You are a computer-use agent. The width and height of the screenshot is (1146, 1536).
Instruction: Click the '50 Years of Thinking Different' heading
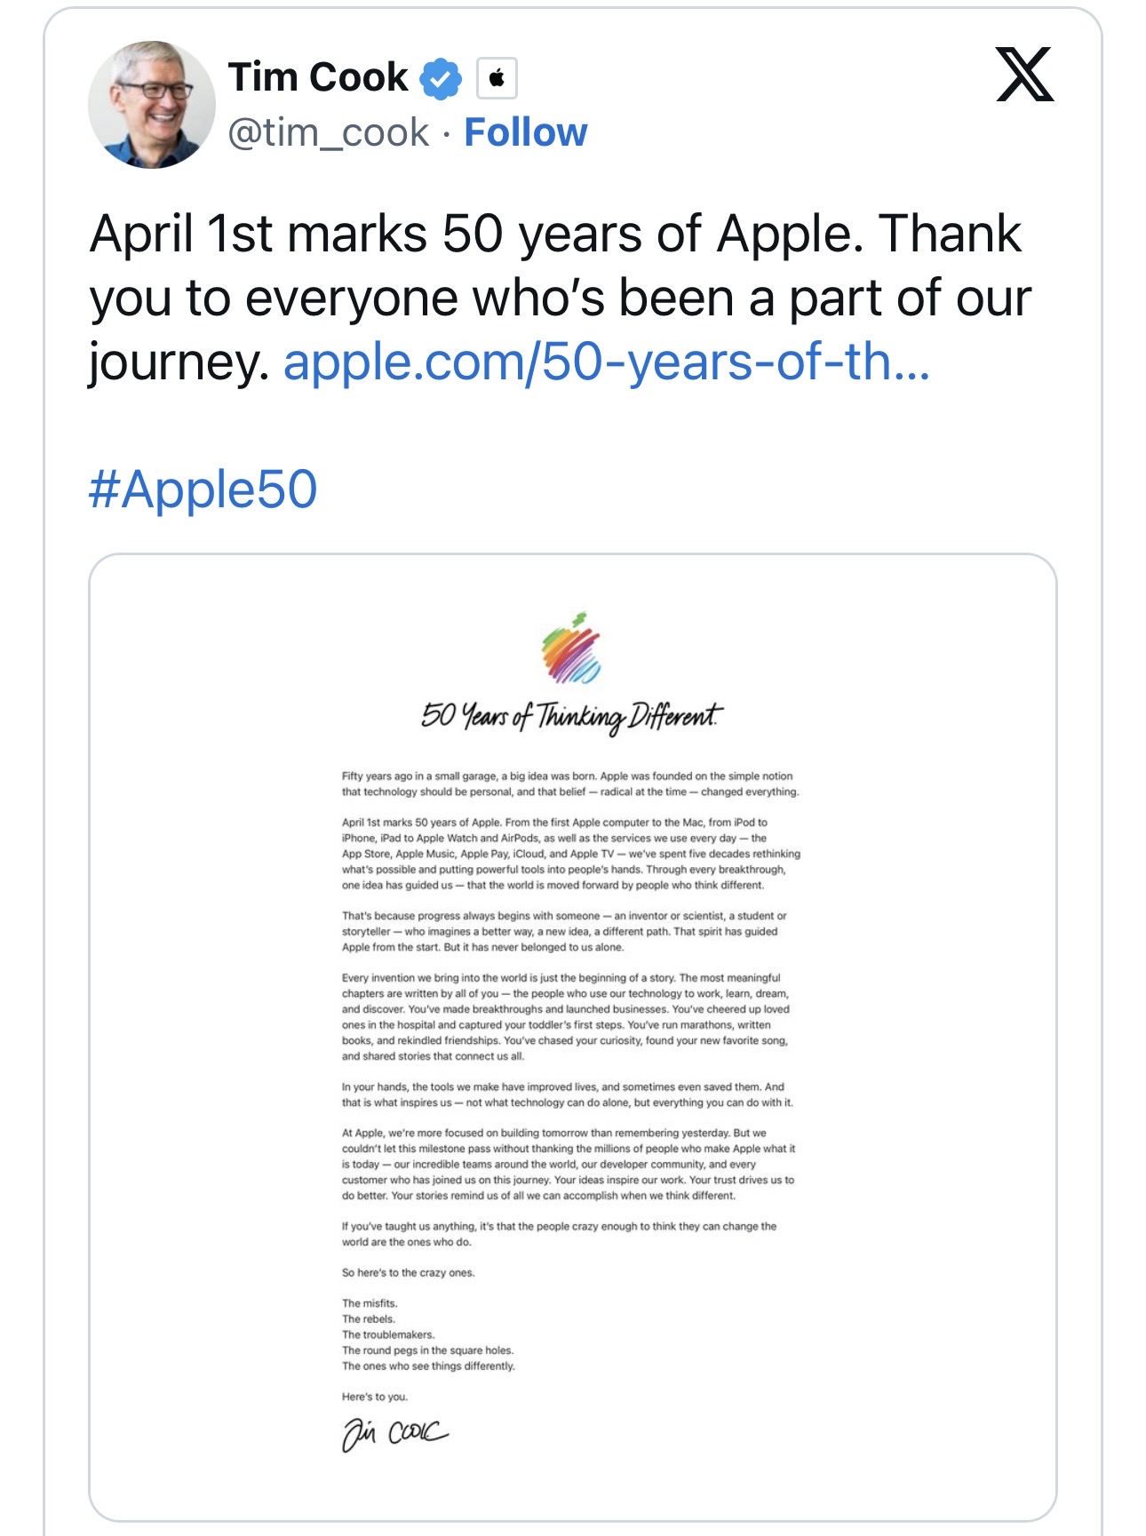point(572,716)
